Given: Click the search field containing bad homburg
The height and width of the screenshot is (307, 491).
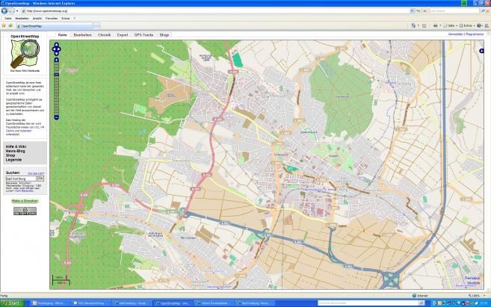Looking at the screenshot, I should coord(20,179).
